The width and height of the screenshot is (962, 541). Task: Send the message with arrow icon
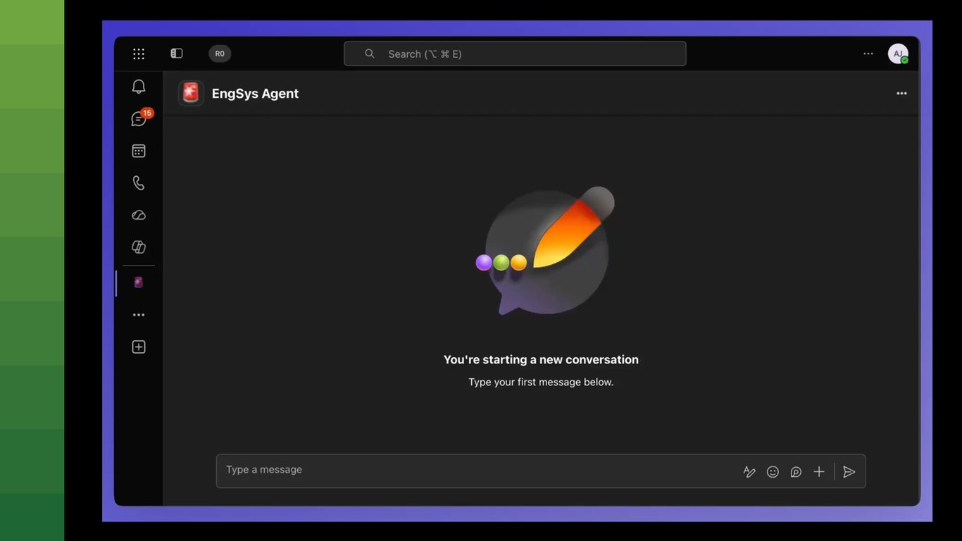click(849, 472)
